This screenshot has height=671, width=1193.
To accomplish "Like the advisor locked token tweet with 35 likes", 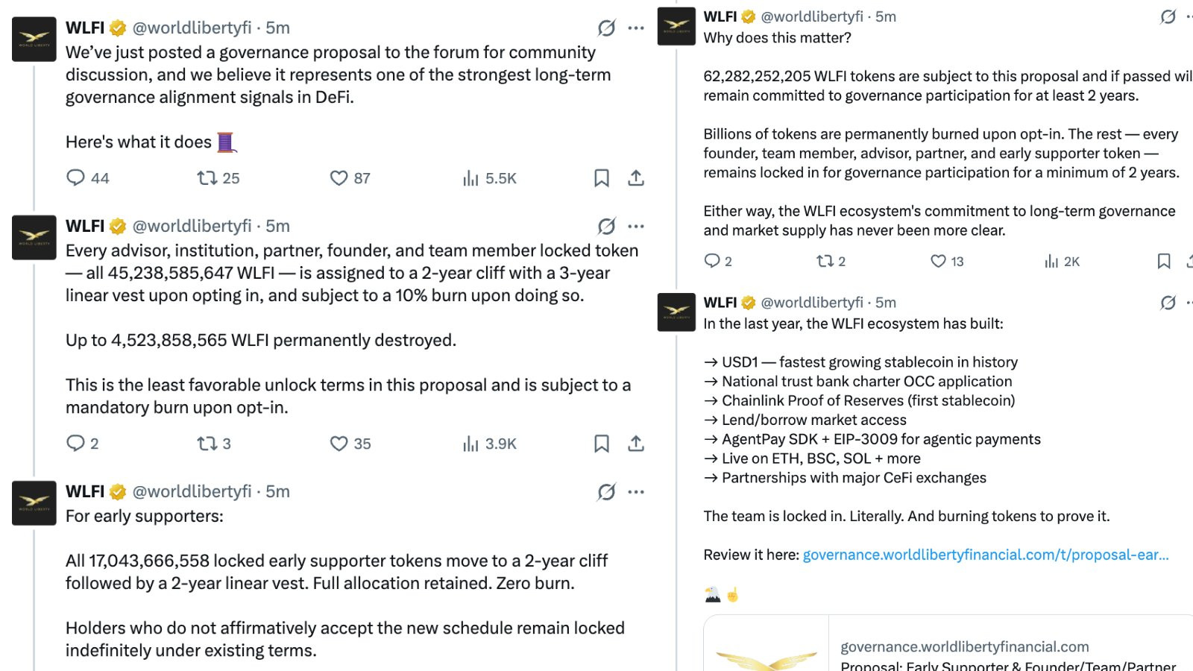I will [339, 444].
